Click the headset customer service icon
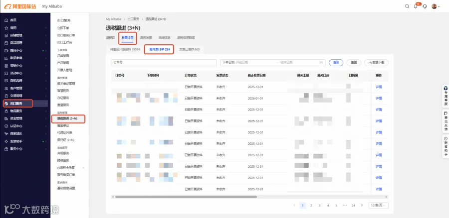This screenshot has height=218, width=449. (425, 6)
